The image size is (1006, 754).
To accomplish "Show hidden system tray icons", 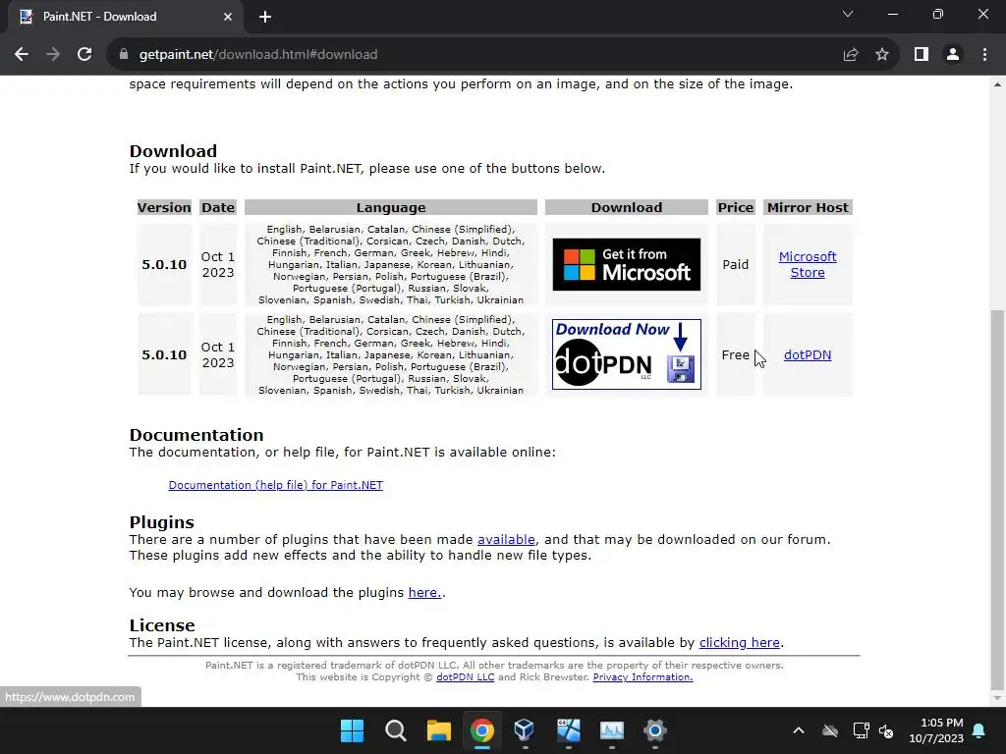I will [x=798, y=730].
